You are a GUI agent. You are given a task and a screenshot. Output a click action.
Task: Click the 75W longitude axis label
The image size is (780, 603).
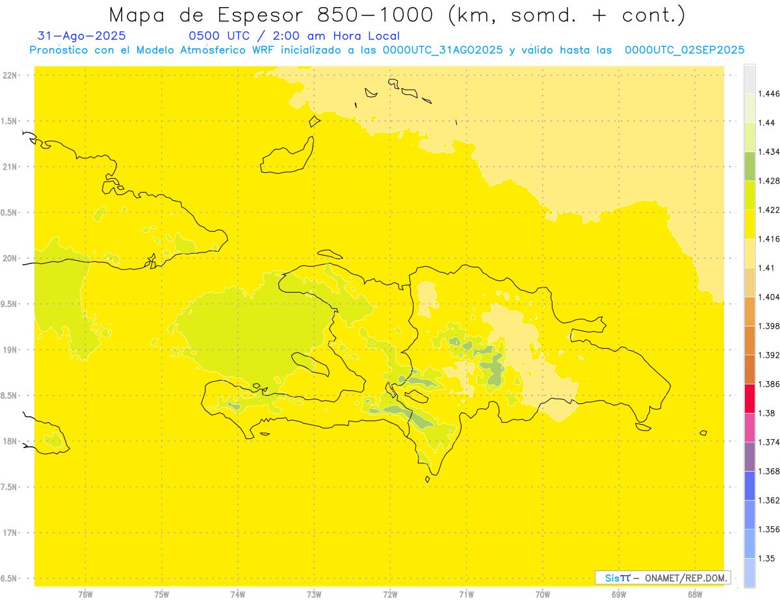162,594
